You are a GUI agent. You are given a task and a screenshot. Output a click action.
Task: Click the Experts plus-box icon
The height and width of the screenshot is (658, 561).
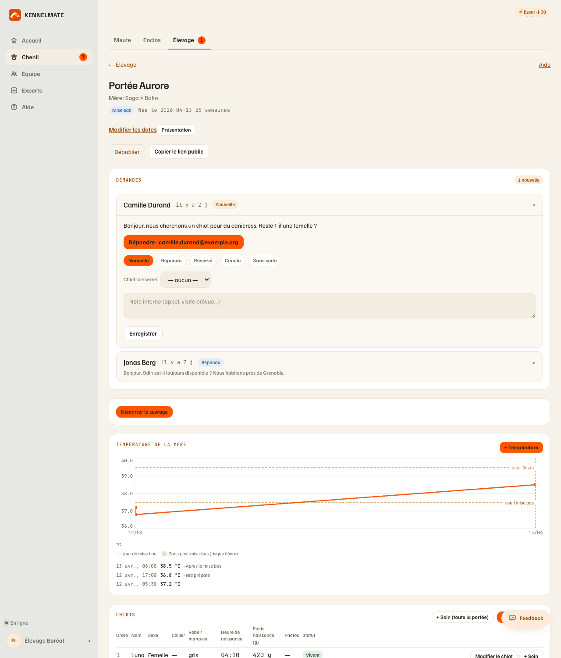point(14,90)
